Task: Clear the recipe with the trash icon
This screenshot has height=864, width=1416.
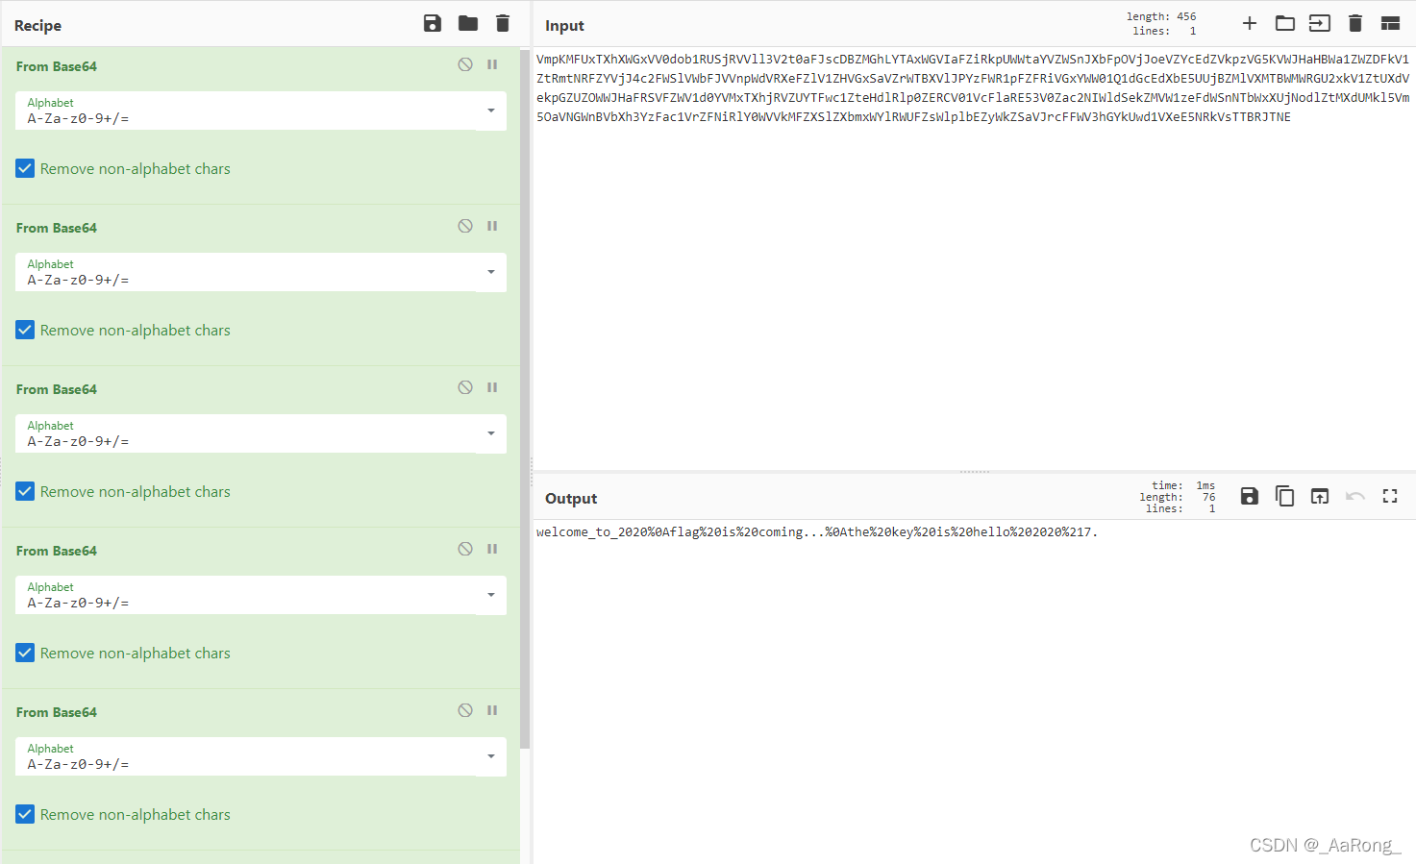Action: [503, 23]
